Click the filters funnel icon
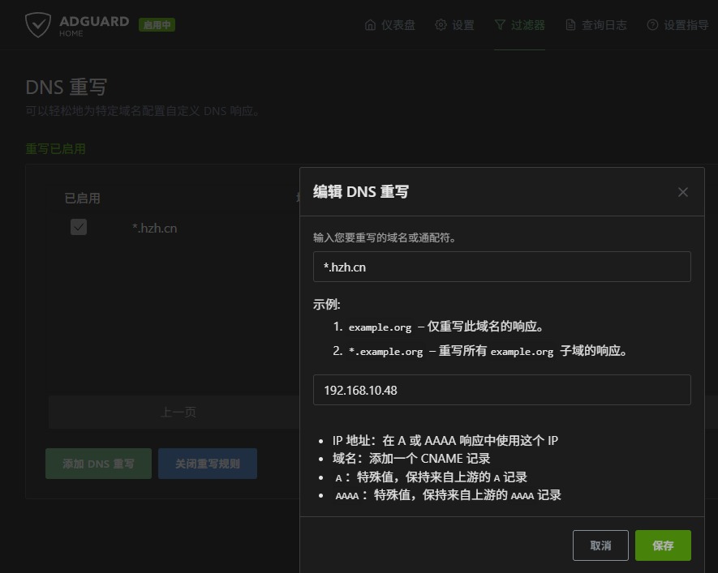718x573 pixels. point(500,25)
